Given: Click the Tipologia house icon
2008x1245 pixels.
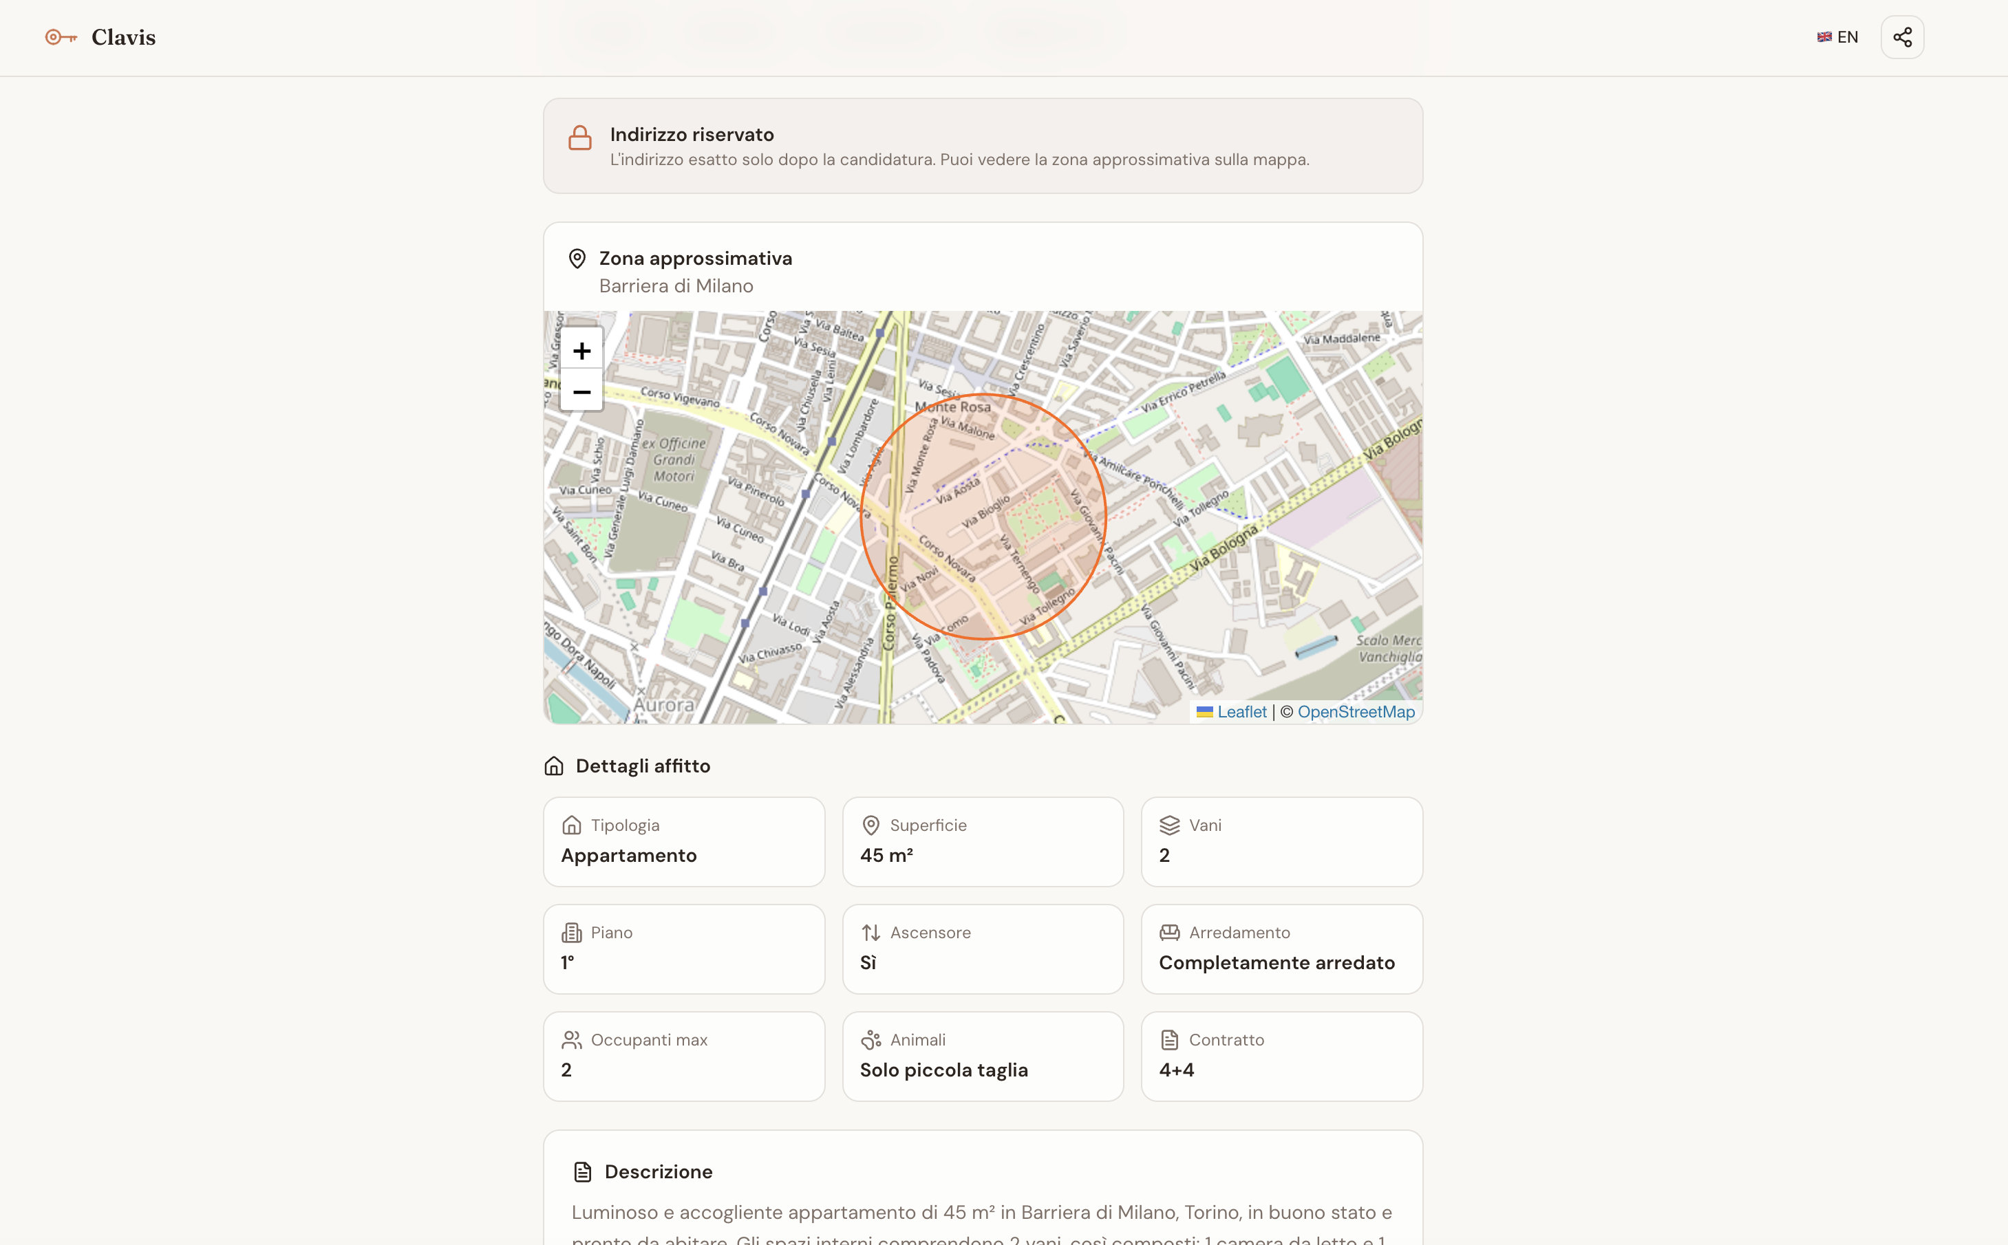Looking at the screenshot, I should [x=572, y=825].
